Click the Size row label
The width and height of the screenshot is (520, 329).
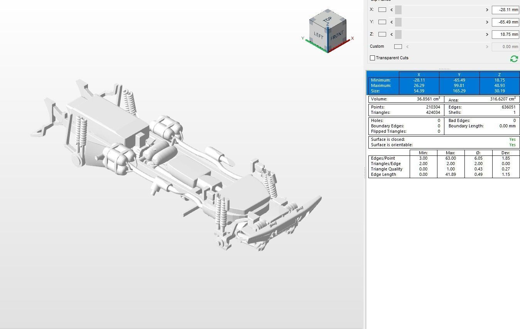pyautogui.click(x=375, y=91)
